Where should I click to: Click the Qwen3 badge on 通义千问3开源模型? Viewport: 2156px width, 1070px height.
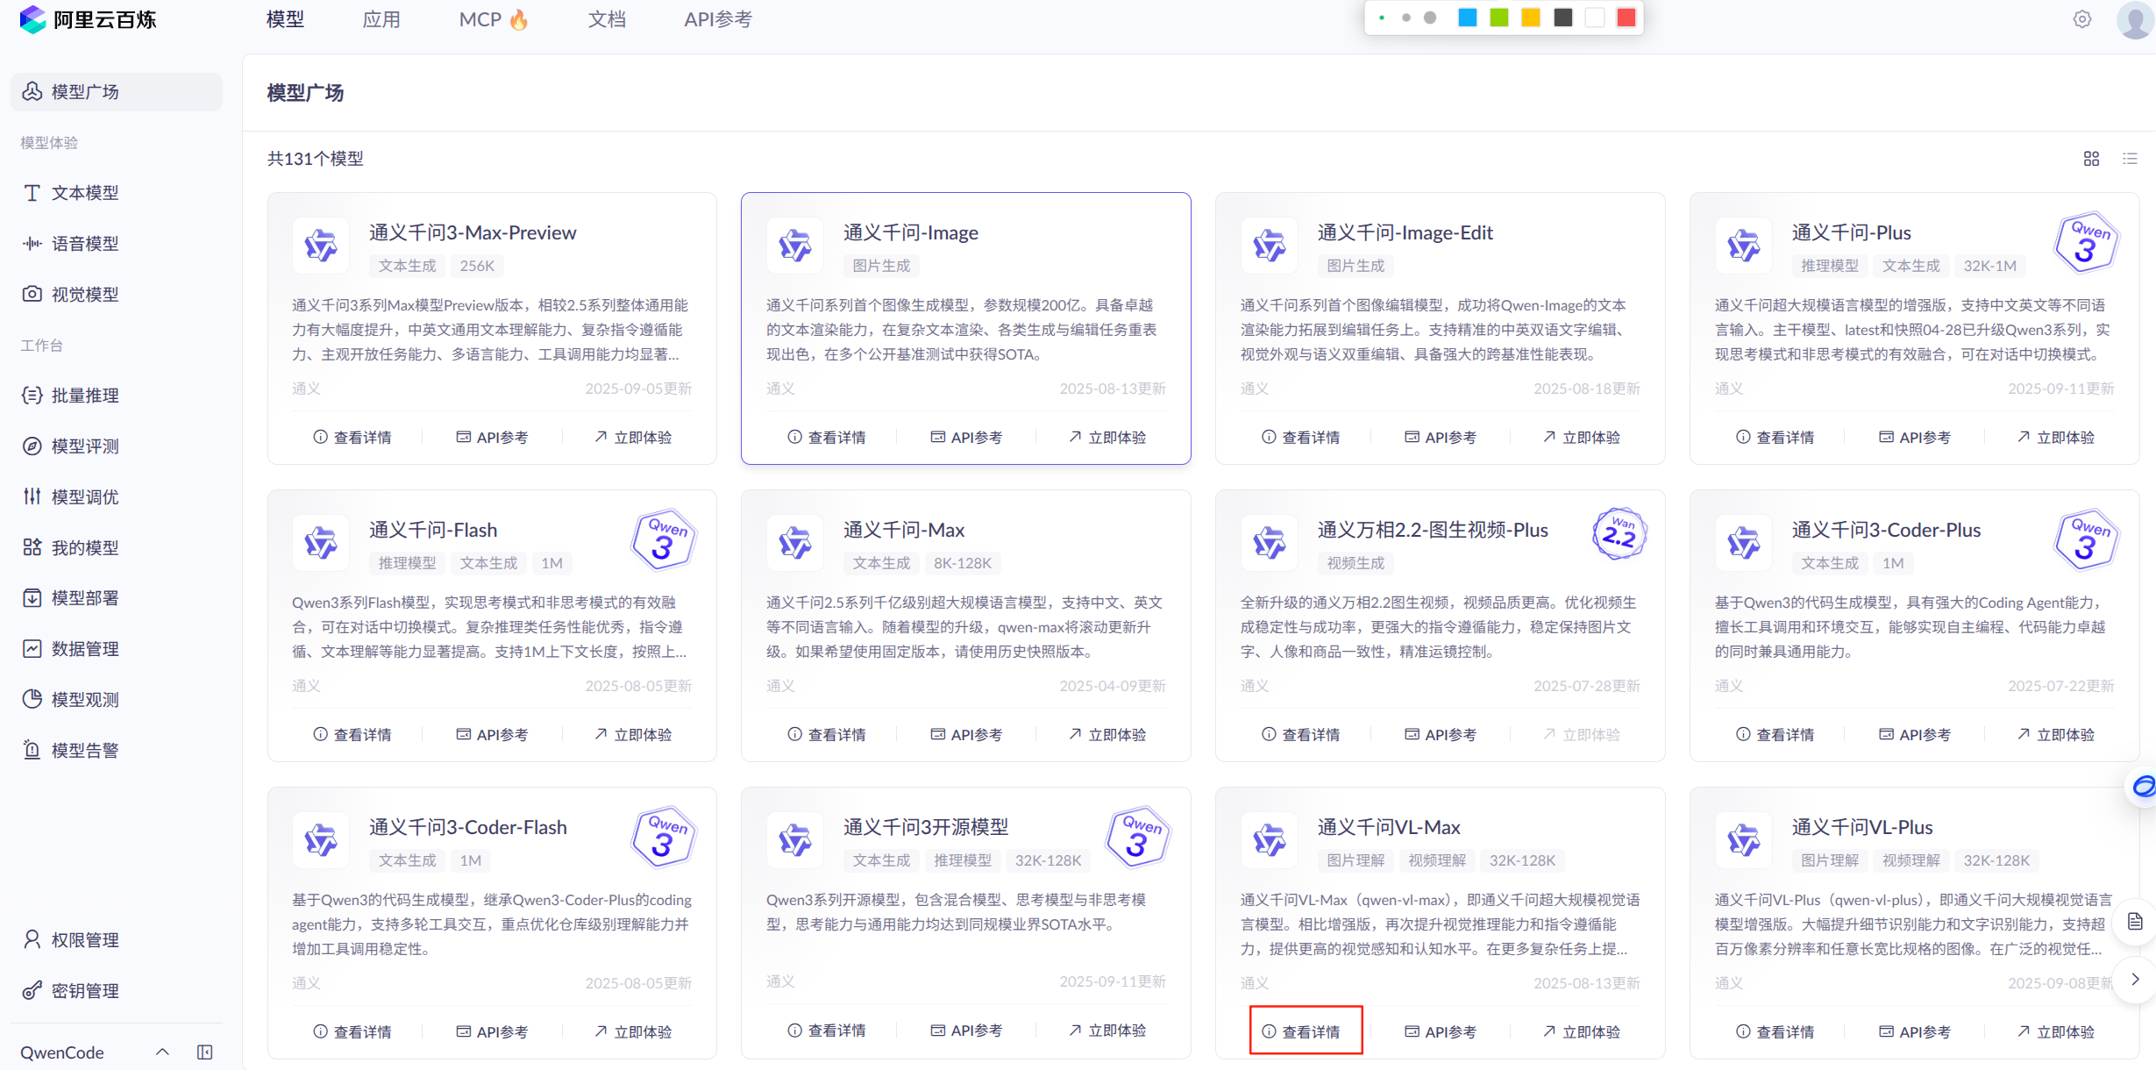(1137, 837)
